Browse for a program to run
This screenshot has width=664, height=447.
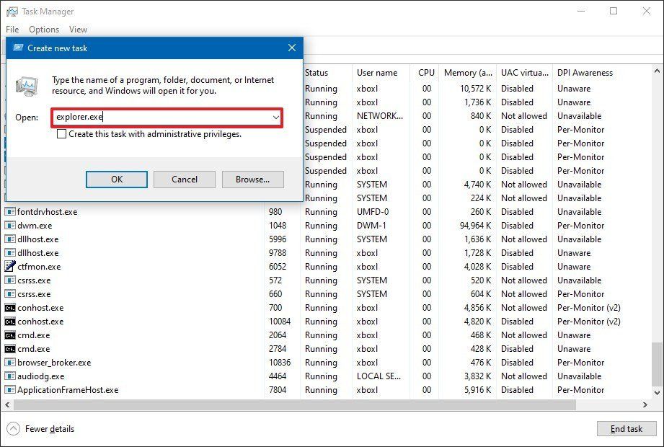coord(252,179)
